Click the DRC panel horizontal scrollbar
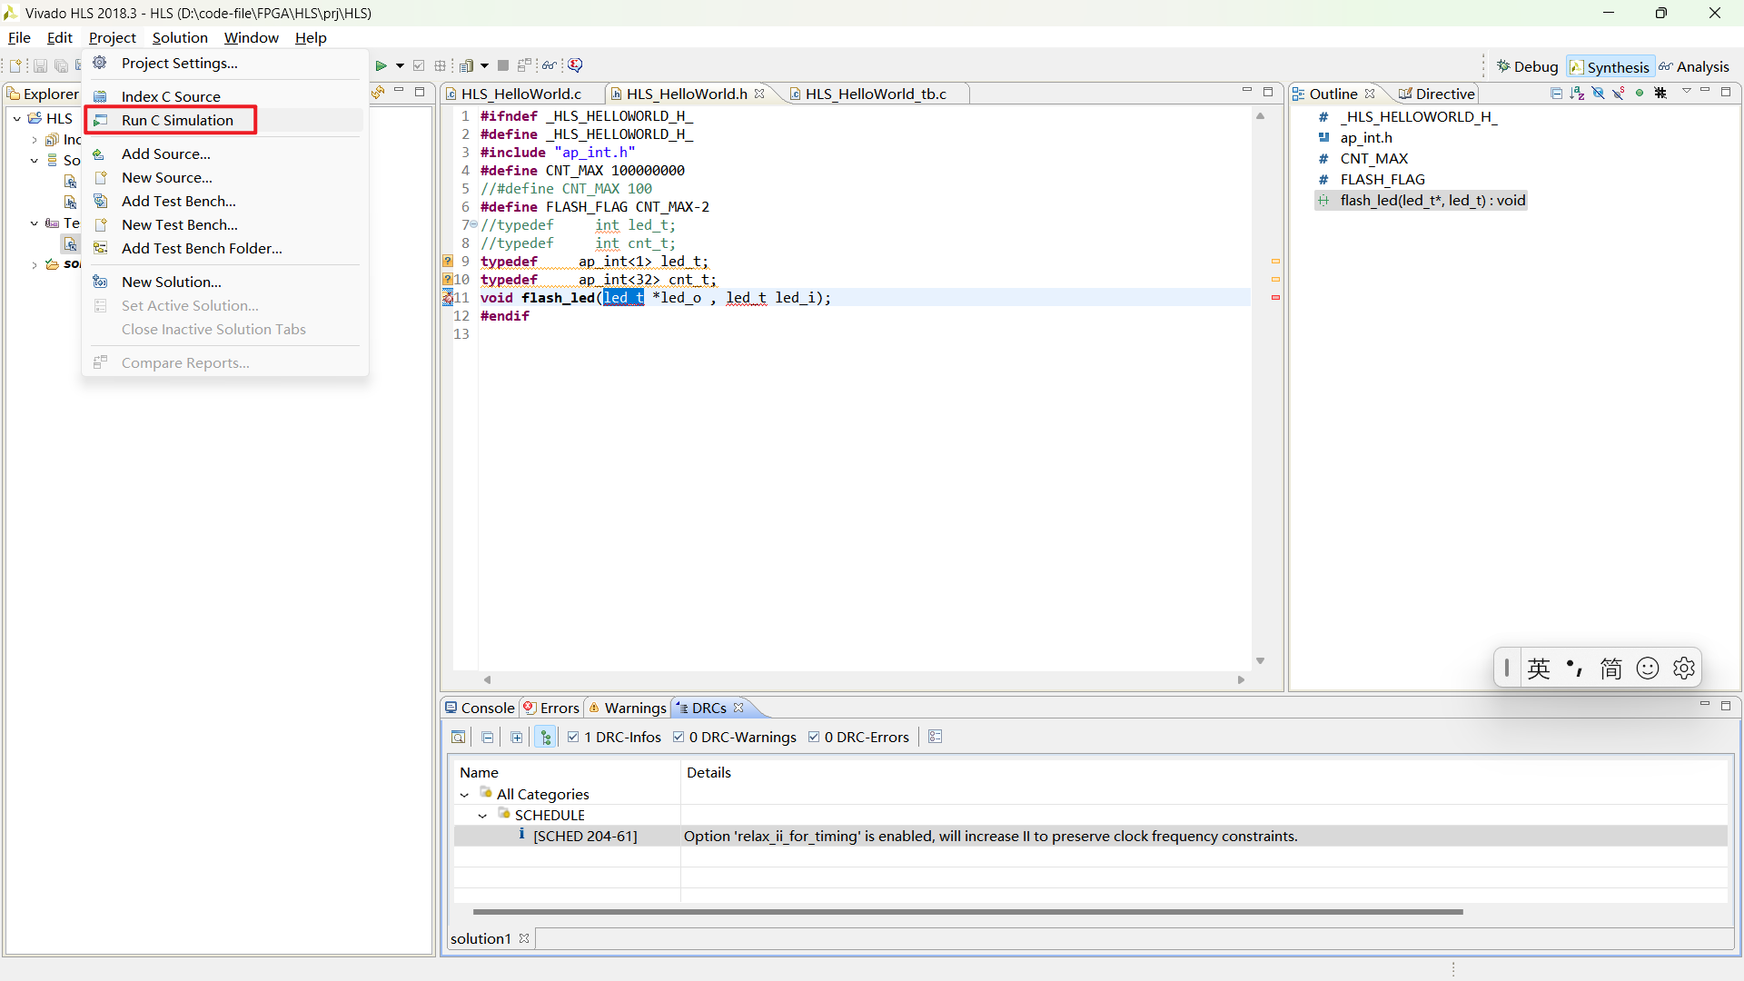Viewport: 1744px width, 981px height. point(967,911)
